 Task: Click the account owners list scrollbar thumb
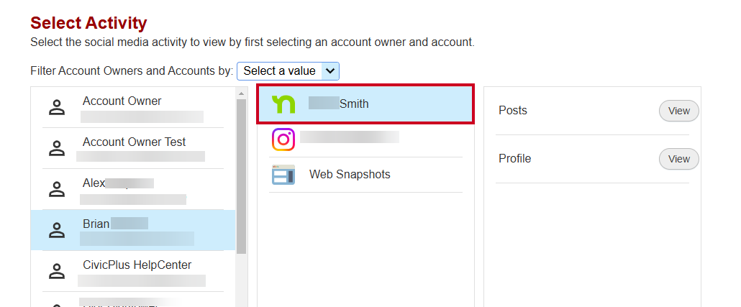tap(241, 176)
